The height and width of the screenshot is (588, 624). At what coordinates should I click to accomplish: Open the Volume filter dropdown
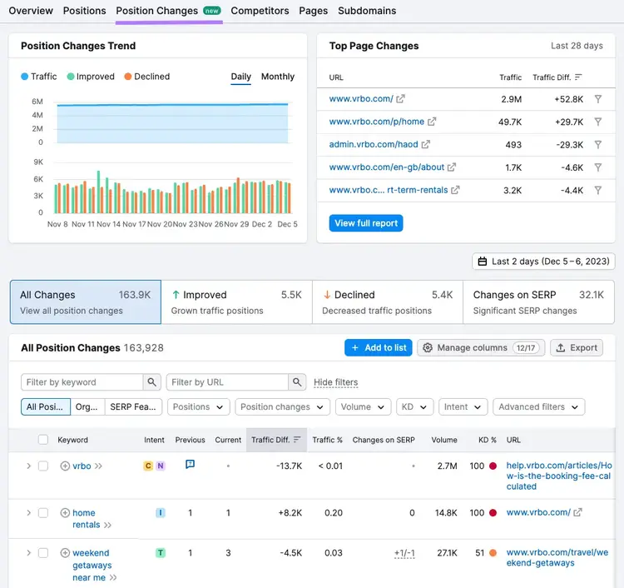(363, 406)
